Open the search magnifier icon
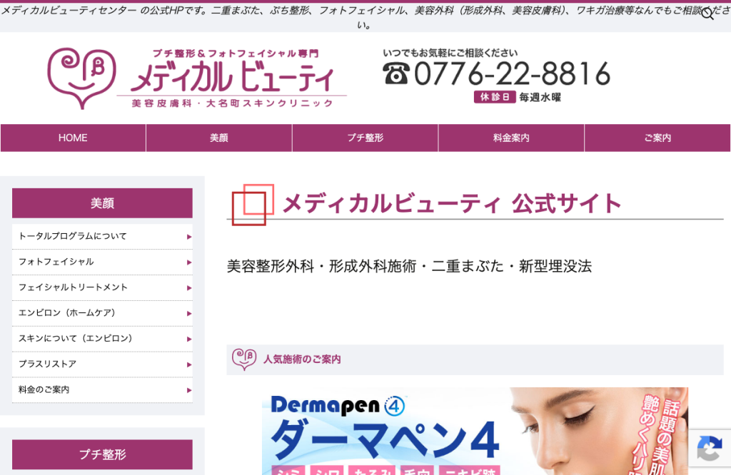This screenshot has width=731, height=475. coord(707,14)
